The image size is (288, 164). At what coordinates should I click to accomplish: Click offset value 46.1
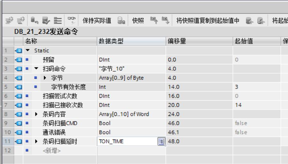pyautogui.click(x=173, y=132)
